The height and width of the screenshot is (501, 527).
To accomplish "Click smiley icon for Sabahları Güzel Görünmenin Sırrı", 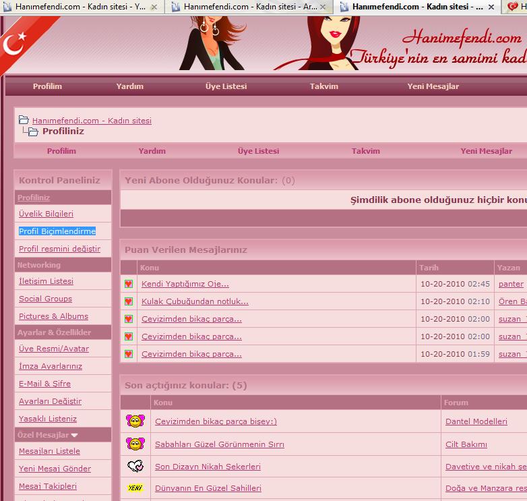I will pyautogui.click(x=135, y=444).
